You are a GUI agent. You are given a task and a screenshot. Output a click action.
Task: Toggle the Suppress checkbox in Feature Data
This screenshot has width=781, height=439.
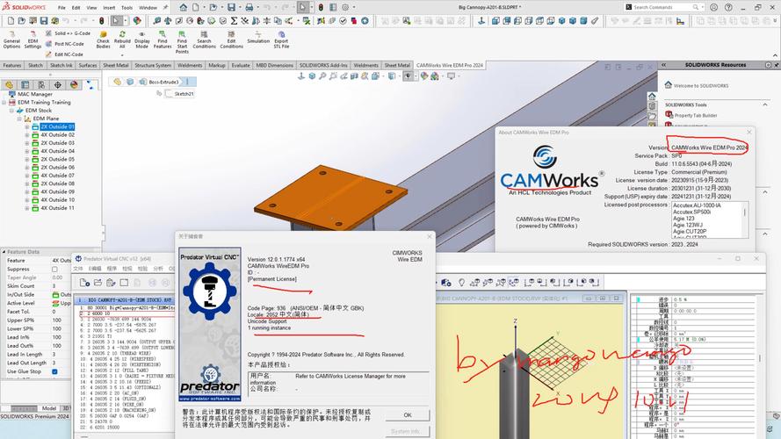(x=54, y=269)
